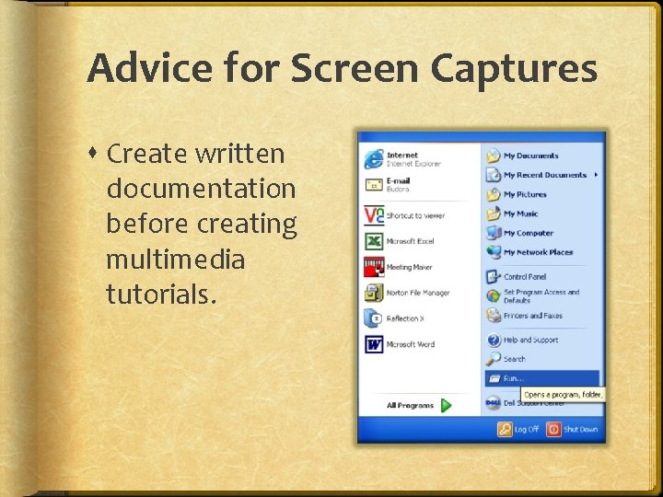Viewport: 663px width, 497px height.
Task: Click the Shut Down text
Action: tap(580, 430)
